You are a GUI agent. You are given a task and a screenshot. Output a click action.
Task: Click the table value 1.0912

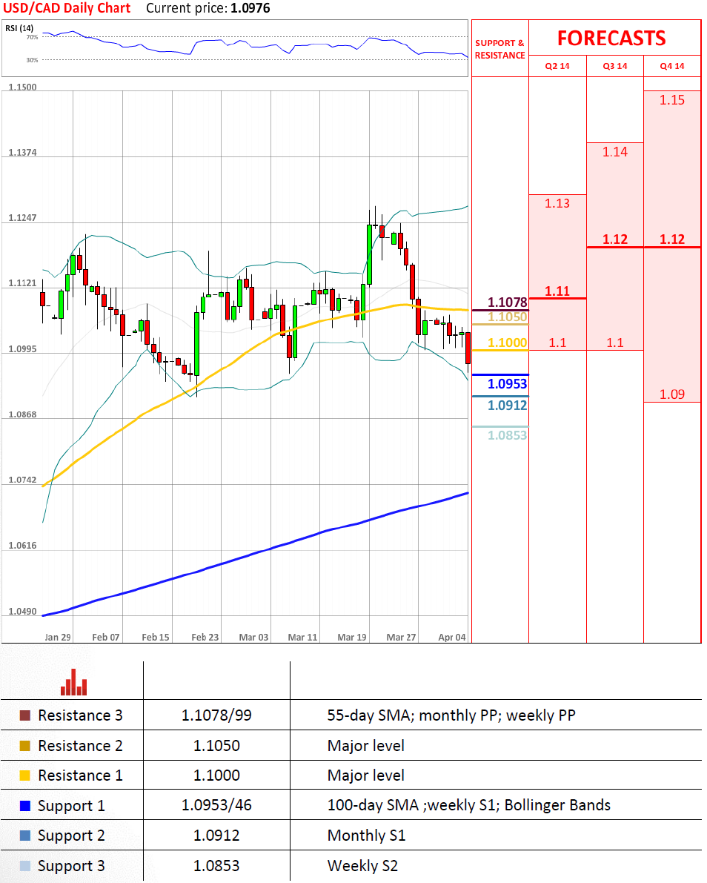click(216, 836)
